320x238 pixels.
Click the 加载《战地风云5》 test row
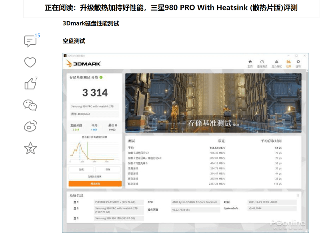[205, 153]
